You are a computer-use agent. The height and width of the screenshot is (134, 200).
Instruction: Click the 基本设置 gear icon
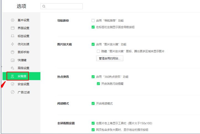[12, 20]
